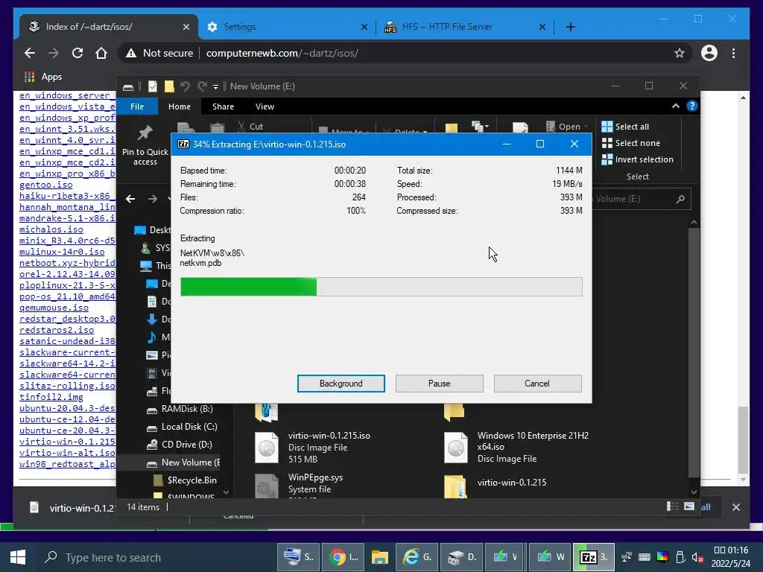Open mulinux-14r0.iso link
The height and width of the screenshot is (572, 763).
(x=62, y=252)
